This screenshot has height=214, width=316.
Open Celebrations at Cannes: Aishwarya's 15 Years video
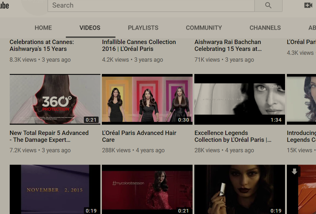point(42,45)
